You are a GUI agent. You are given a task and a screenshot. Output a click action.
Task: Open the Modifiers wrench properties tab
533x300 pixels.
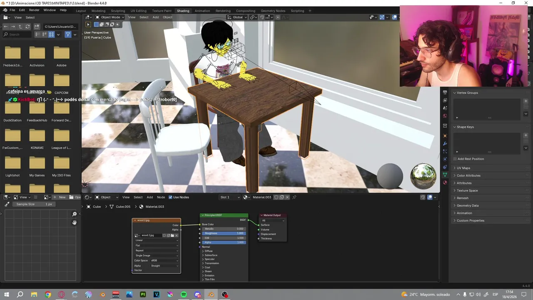tap(445, 144)
